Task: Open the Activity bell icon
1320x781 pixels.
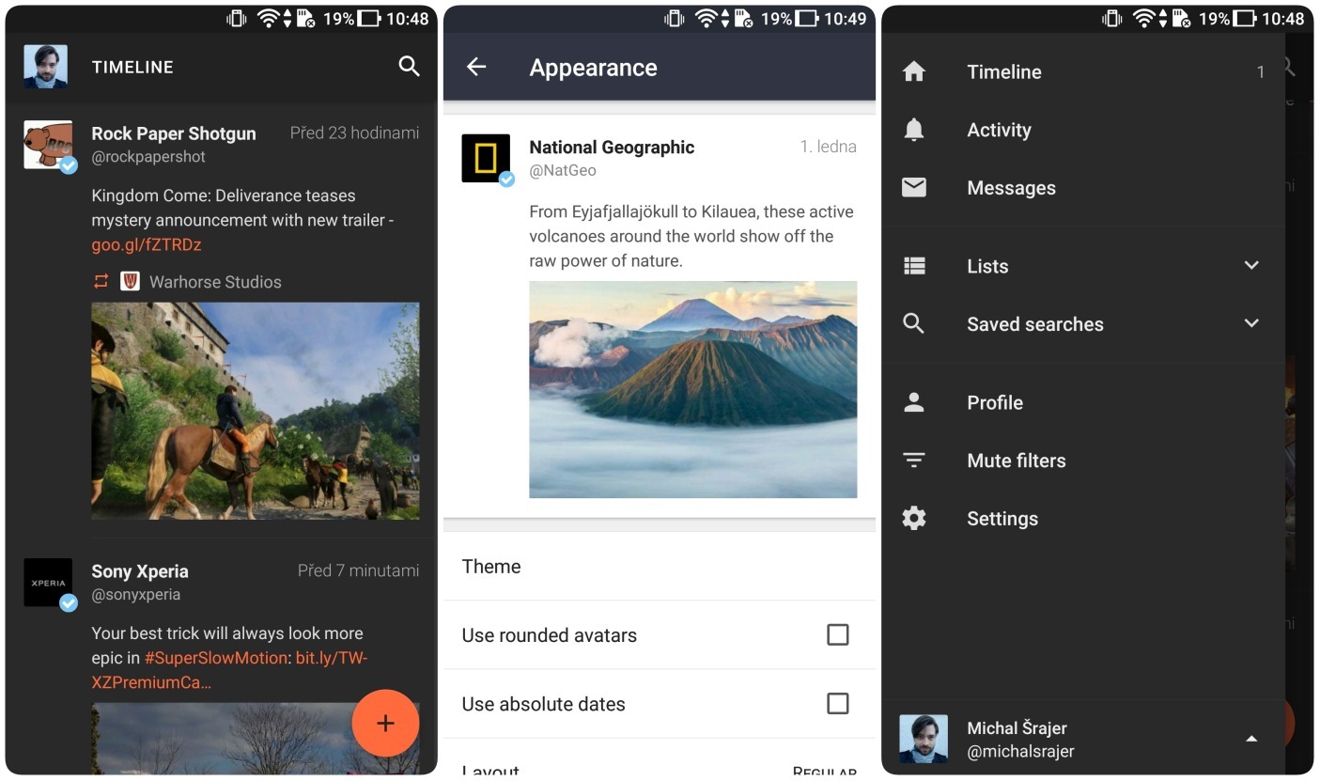Action: pyautogui.click(x=913, y=130)
